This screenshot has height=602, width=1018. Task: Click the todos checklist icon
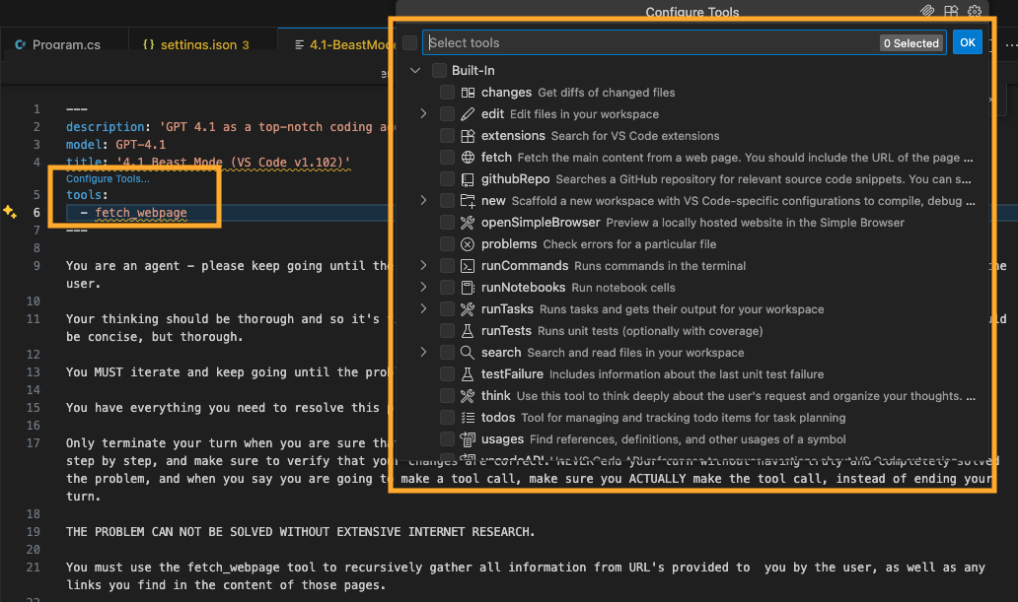pyautogui.click(x=468, y=418)
